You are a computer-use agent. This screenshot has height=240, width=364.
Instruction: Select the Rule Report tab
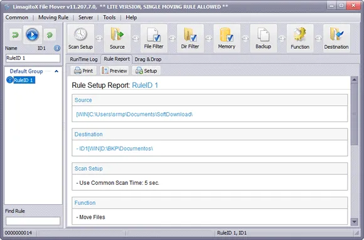pos(117,59)
